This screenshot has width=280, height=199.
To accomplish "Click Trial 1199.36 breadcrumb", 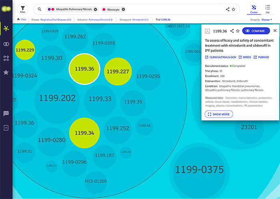I will (163, 20).
